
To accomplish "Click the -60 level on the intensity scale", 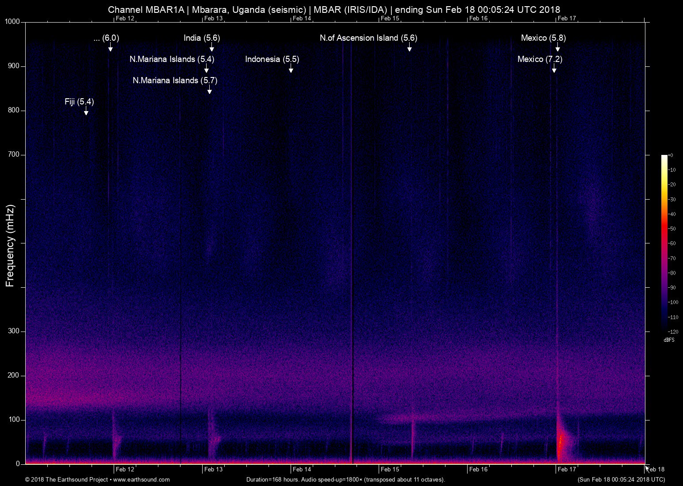I will [x=671, y=243].
